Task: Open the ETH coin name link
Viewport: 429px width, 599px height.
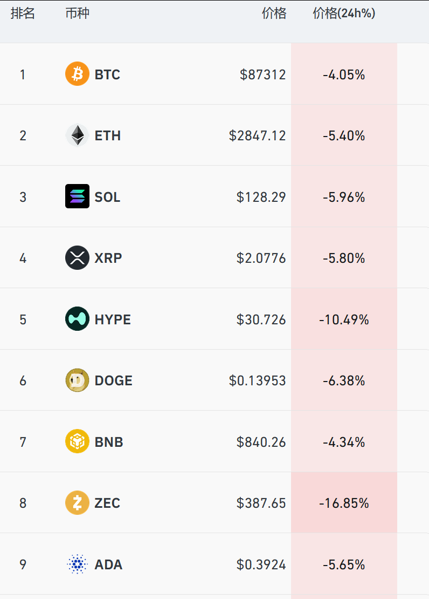Action: pos(108,135)
